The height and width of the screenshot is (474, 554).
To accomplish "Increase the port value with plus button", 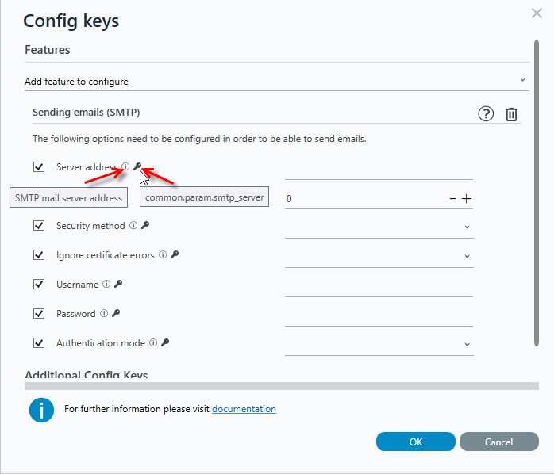I will coord(467,199).
